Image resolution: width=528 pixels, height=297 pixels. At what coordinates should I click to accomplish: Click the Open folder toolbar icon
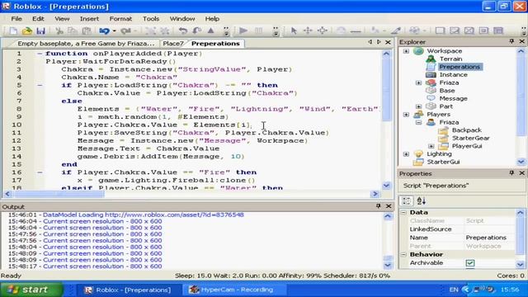[27, 31]
